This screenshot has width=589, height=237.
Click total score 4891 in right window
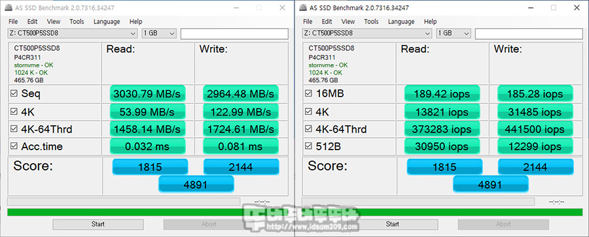tap(491, 184)
